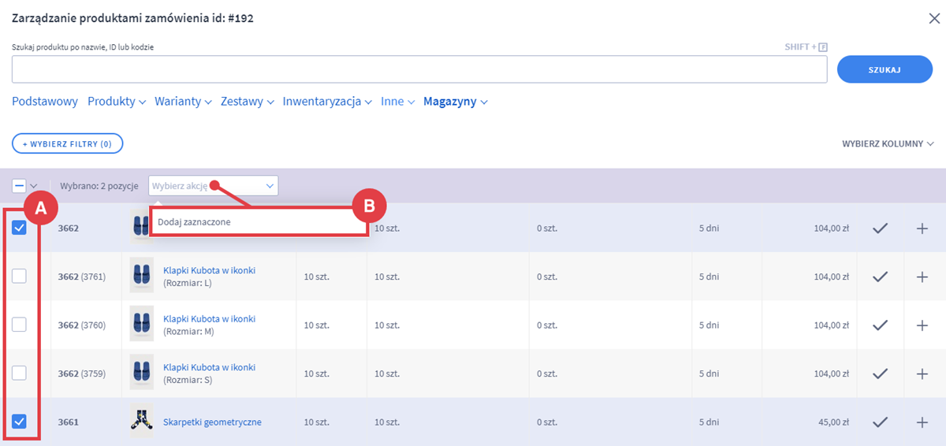The image size is (946, 446).
Task: Click checkmark icon in Skarpetki geometryczne row
Action: coord(881,422)
